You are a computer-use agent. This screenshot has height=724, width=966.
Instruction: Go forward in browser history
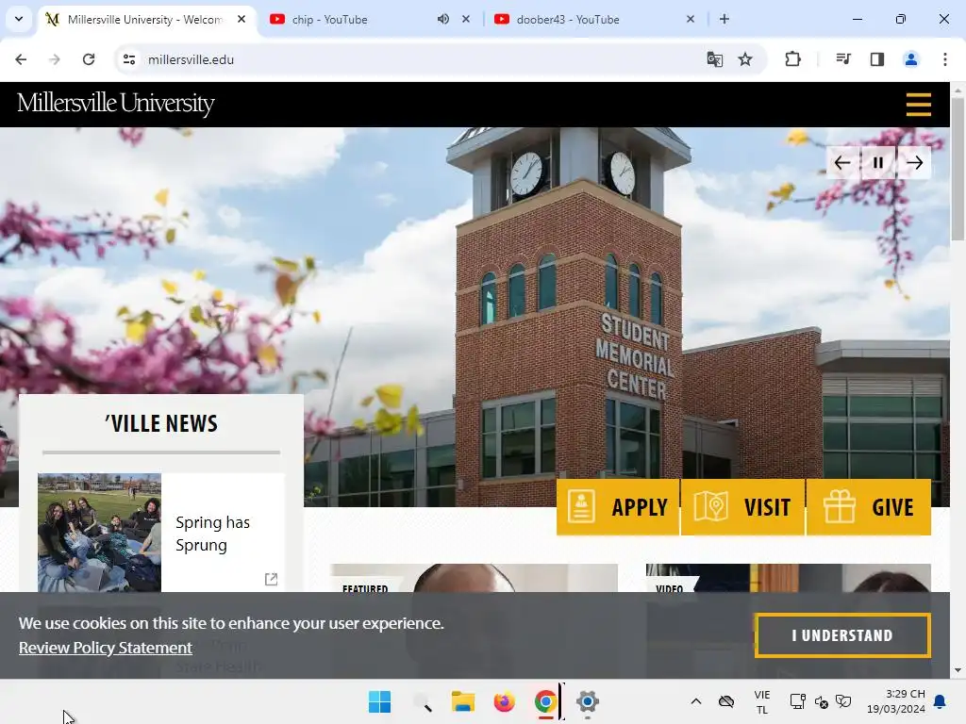point(55,59)
